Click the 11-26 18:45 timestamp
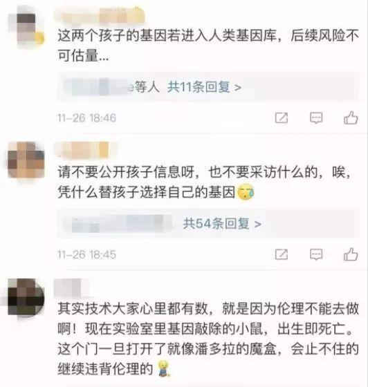368x387 pixels. point(86,254)
